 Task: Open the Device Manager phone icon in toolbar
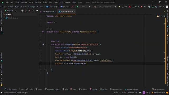click(x=153, y=7)
